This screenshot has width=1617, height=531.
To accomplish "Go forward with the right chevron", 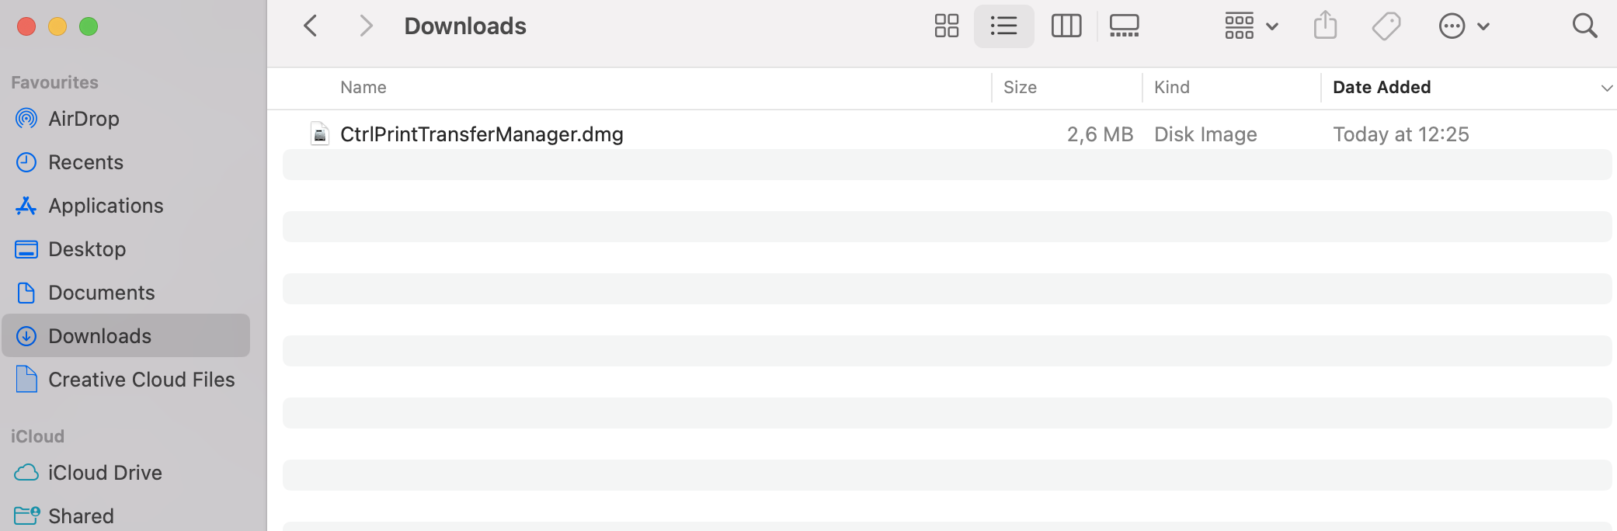I will pos(366,26).
